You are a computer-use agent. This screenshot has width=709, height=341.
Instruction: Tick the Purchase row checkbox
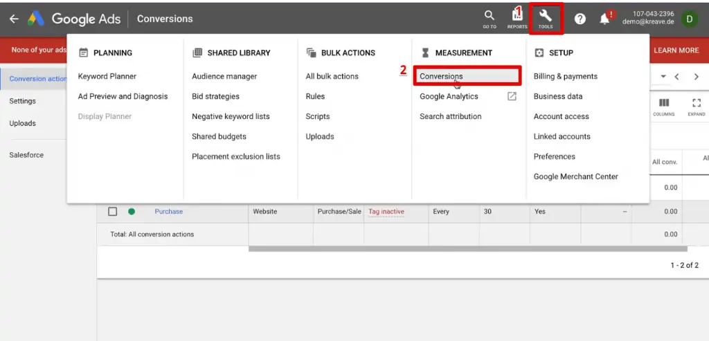pyautogui.click(x=113, y=212)
